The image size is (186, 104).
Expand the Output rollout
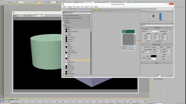click(x=157, y=63)
